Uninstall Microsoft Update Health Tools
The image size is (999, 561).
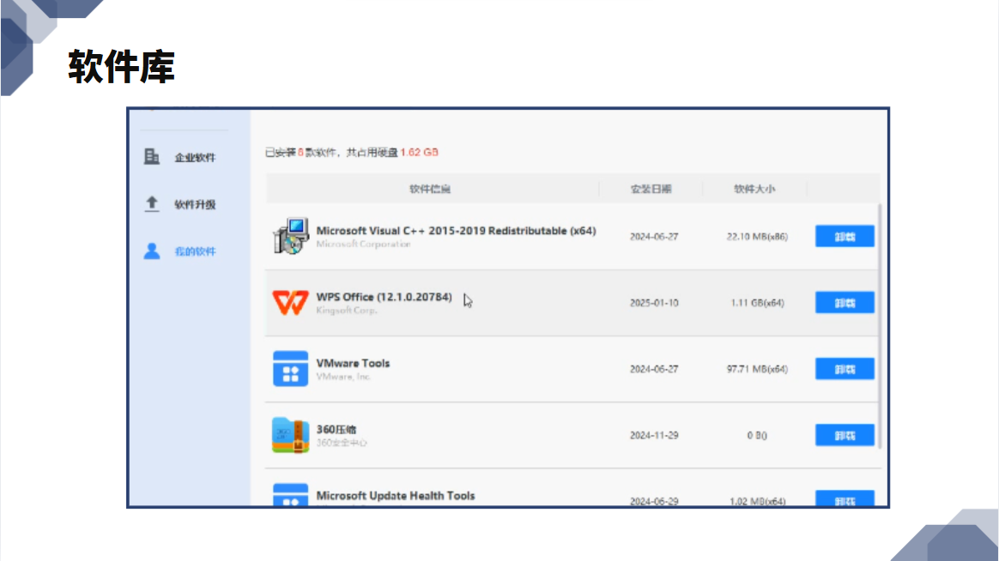coord(845,499)
